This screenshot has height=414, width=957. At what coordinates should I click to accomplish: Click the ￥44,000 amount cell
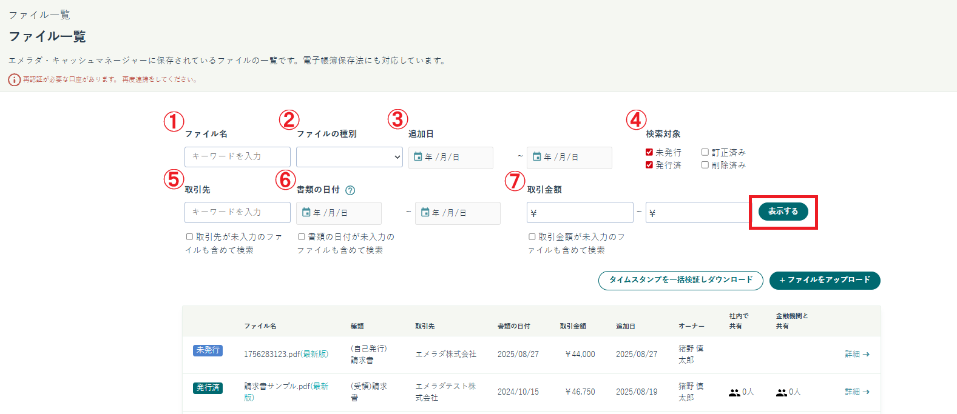580,354
